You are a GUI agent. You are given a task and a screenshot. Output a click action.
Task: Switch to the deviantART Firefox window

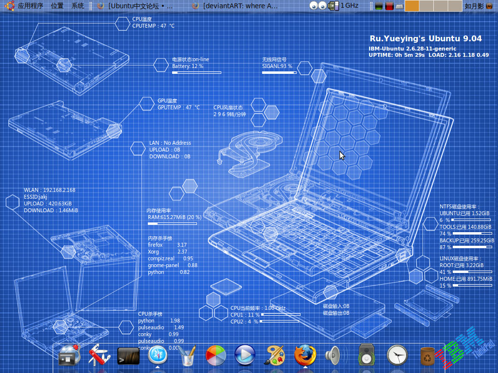coord(235,6)
